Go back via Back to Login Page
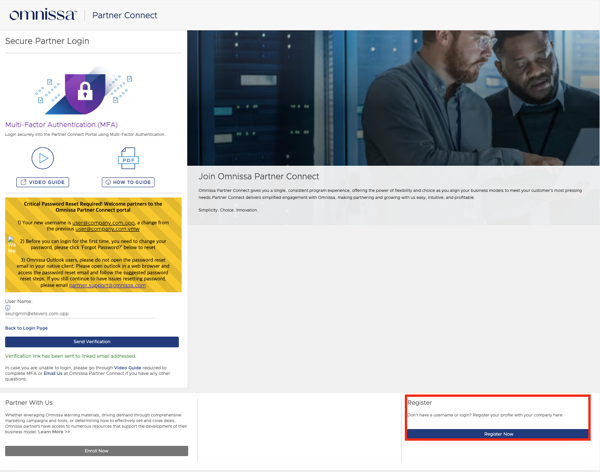This screenshot has width=600, height=472. 26,328
